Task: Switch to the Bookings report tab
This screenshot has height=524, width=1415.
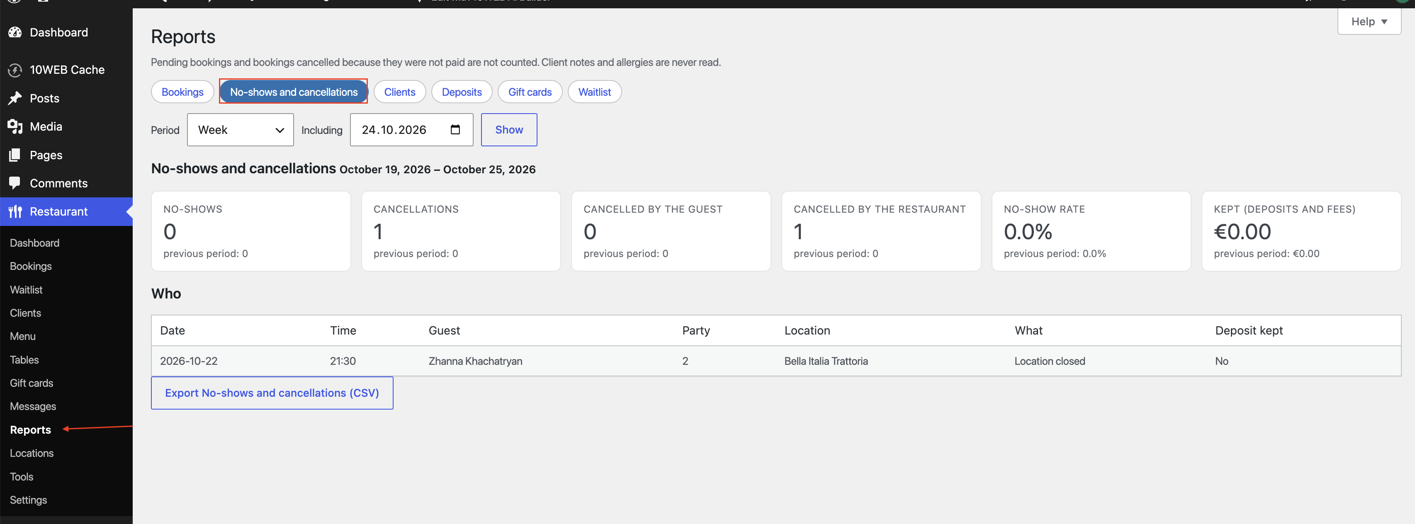Action: 182,92
